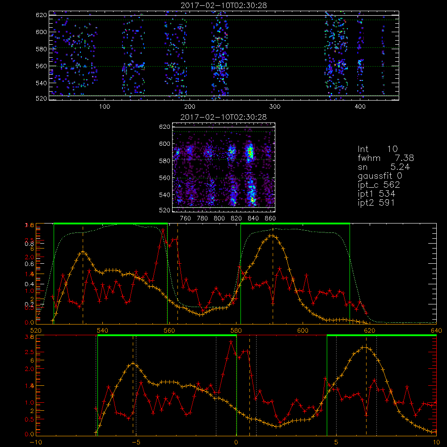Click the -10 tick label on the bottom plot axis

click(x=36, y=443)
